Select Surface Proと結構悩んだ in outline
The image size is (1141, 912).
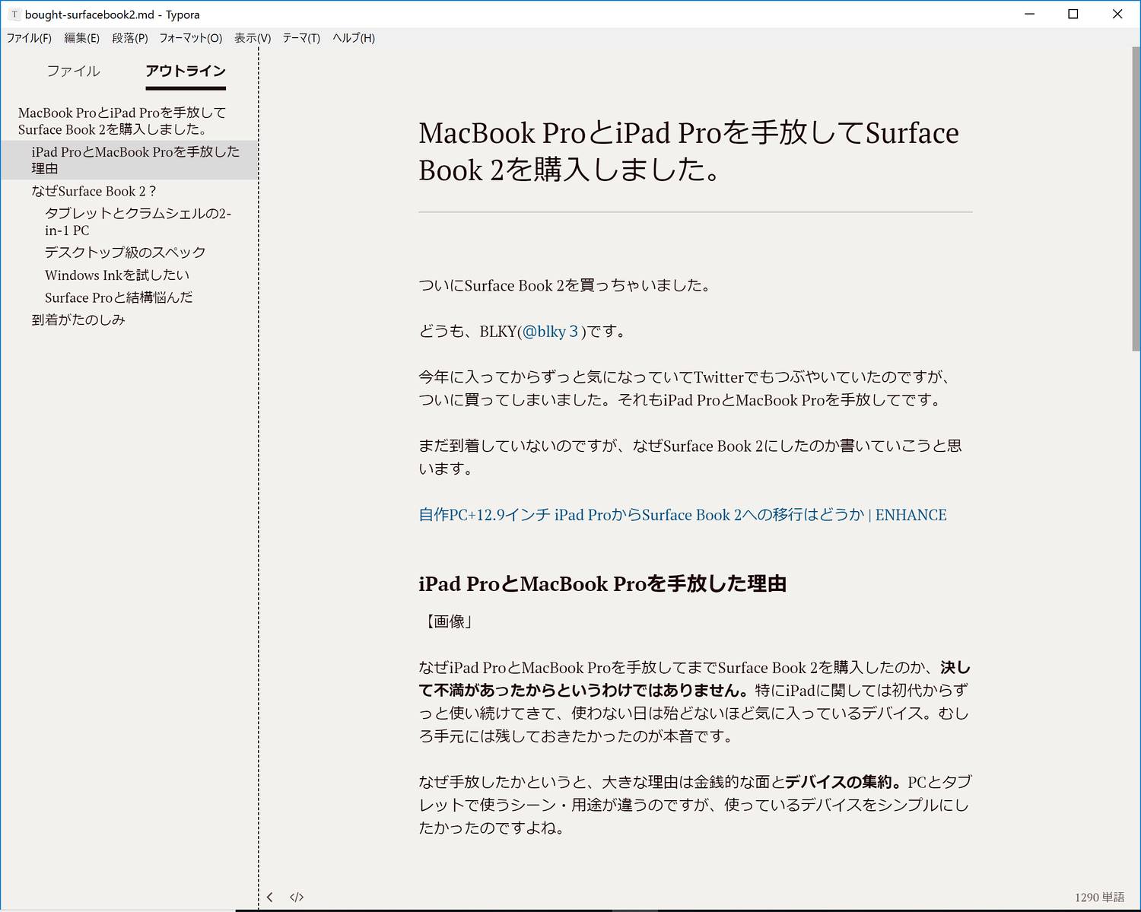pos(119,297)
